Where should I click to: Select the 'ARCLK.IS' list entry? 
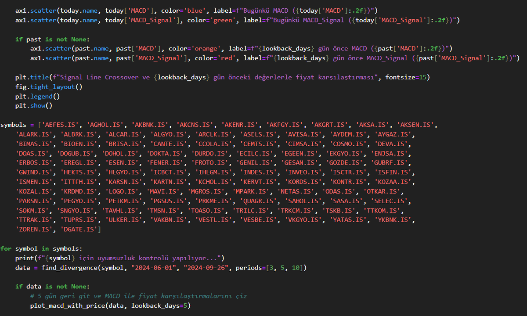click(214, 134)
